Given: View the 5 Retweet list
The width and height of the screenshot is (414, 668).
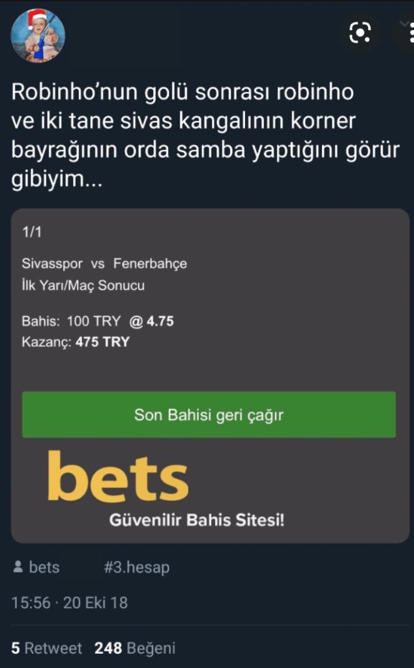Looking at the screenshot, I should tap(46, 648).
